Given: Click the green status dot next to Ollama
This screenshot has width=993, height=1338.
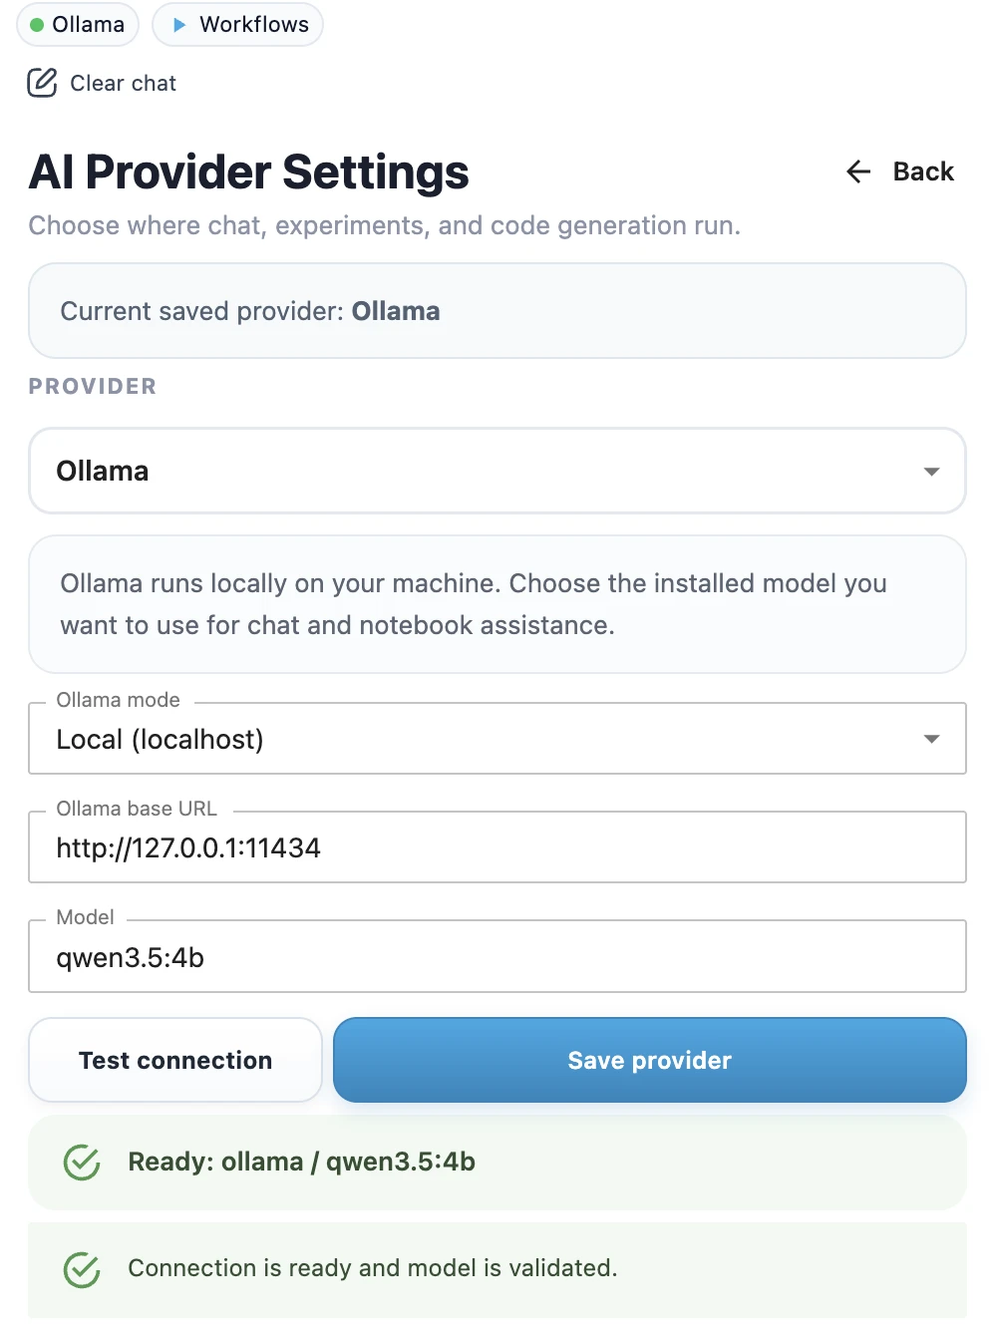Looking at the screenshot, I should 36,24.
